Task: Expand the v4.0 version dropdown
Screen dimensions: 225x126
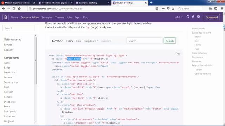Action: point(179,17)
